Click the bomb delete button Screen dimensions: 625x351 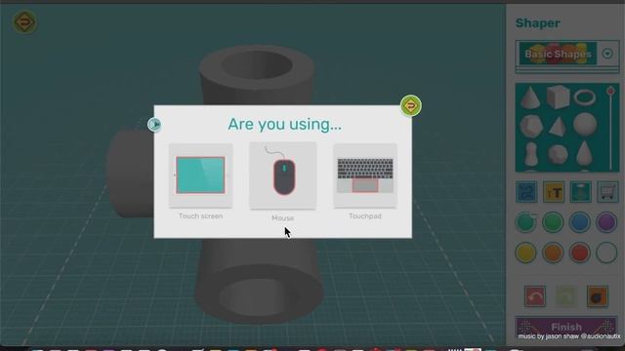597,296
